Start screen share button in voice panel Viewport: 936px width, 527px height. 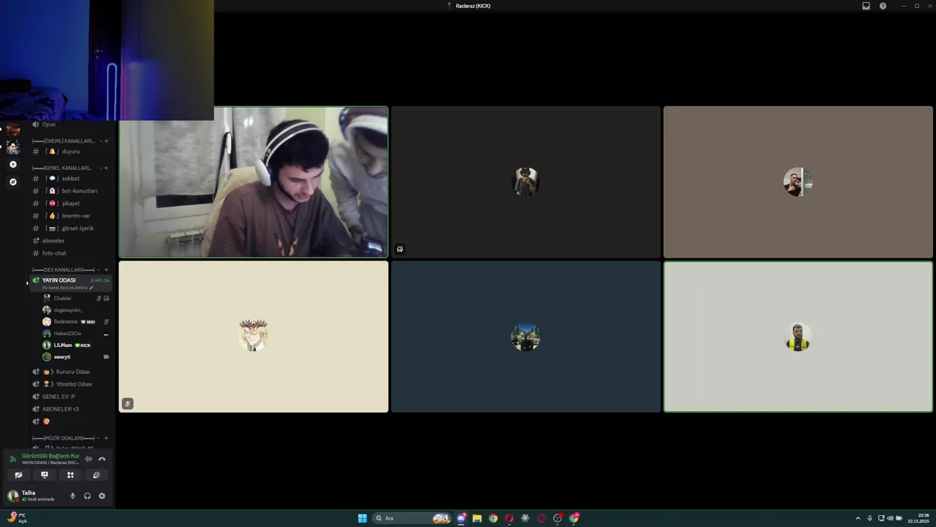coord(45,475)
